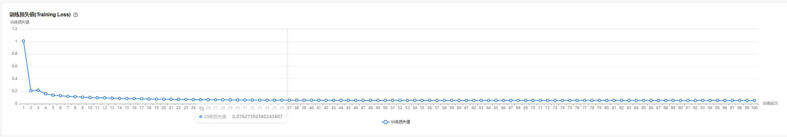This screenshot has height=137, width=787.
Task: Click the loss data point at epoch 4
Action: [46, 94]
